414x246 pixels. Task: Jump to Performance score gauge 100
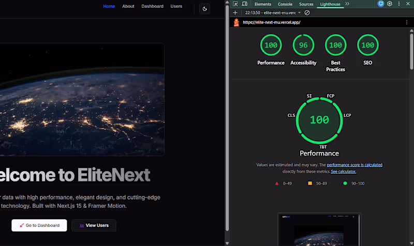click(271, 45)
